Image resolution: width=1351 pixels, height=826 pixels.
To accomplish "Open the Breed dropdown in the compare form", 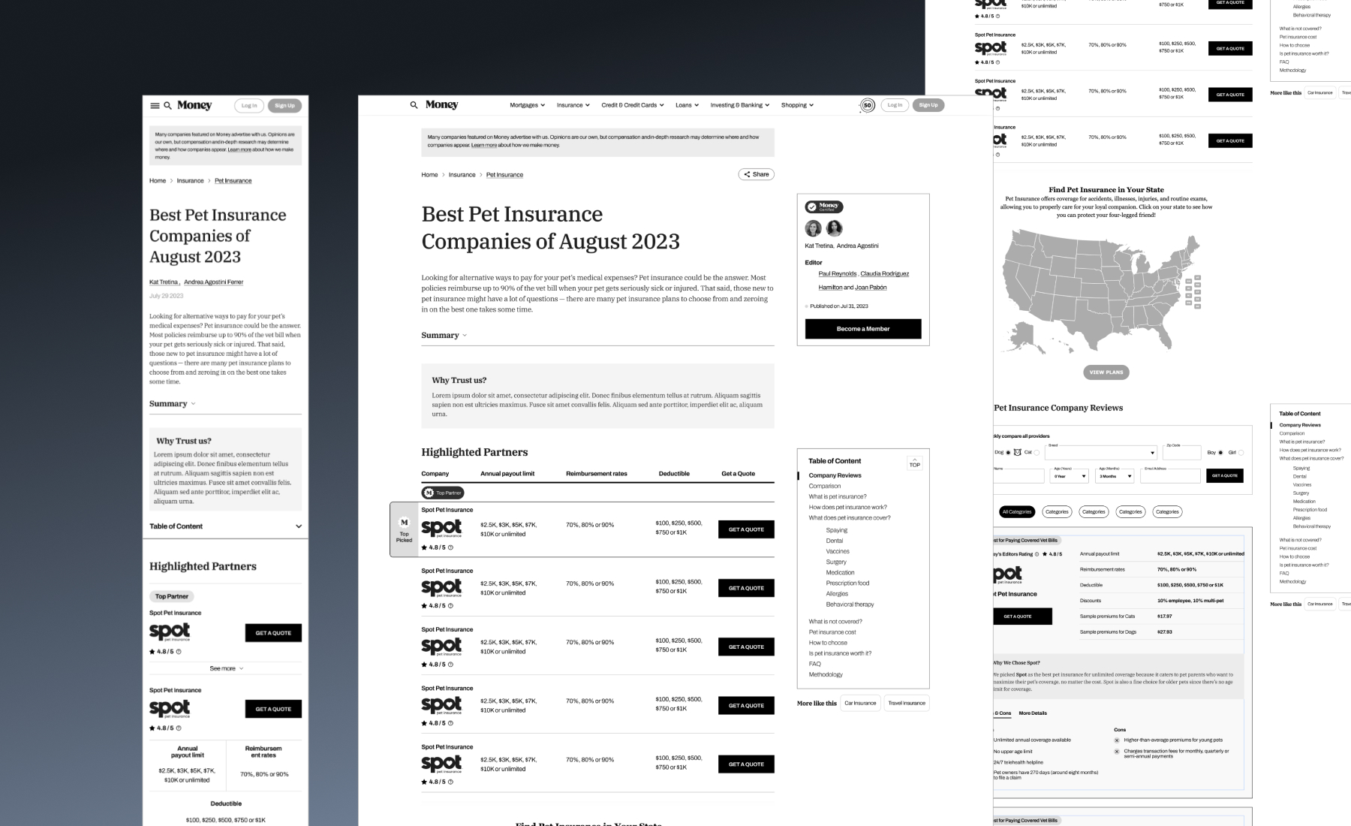I will (x=1101, y=453).
